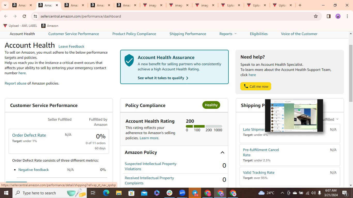Image resolution: width=353 pixels, height=198 pixels.
Task: Click the Account Health Assurance shield icon
Action: coord(129,60)
